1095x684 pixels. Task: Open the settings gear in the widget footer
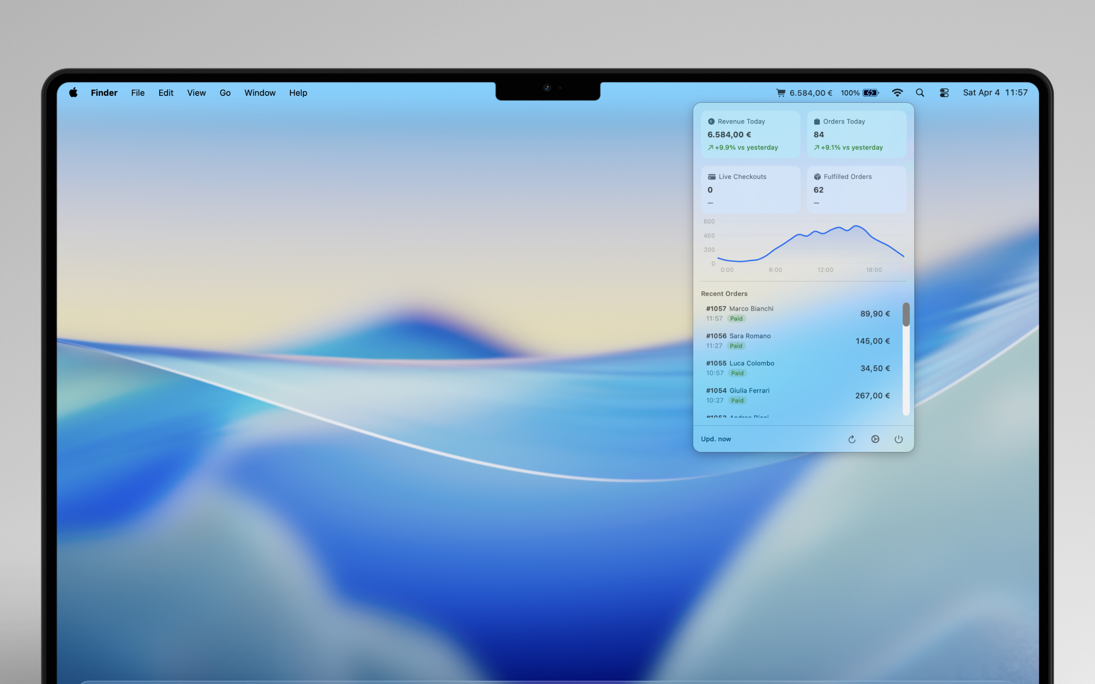875,439
